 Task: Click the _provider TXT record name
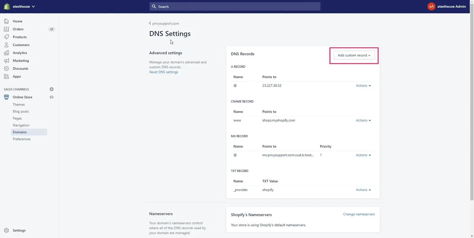click(x=241, y=190)
